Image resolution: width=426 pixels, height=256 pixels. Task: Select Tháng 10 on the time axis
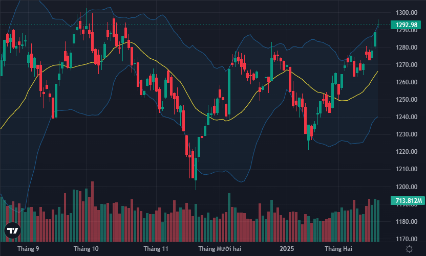(x=86, y=249)
